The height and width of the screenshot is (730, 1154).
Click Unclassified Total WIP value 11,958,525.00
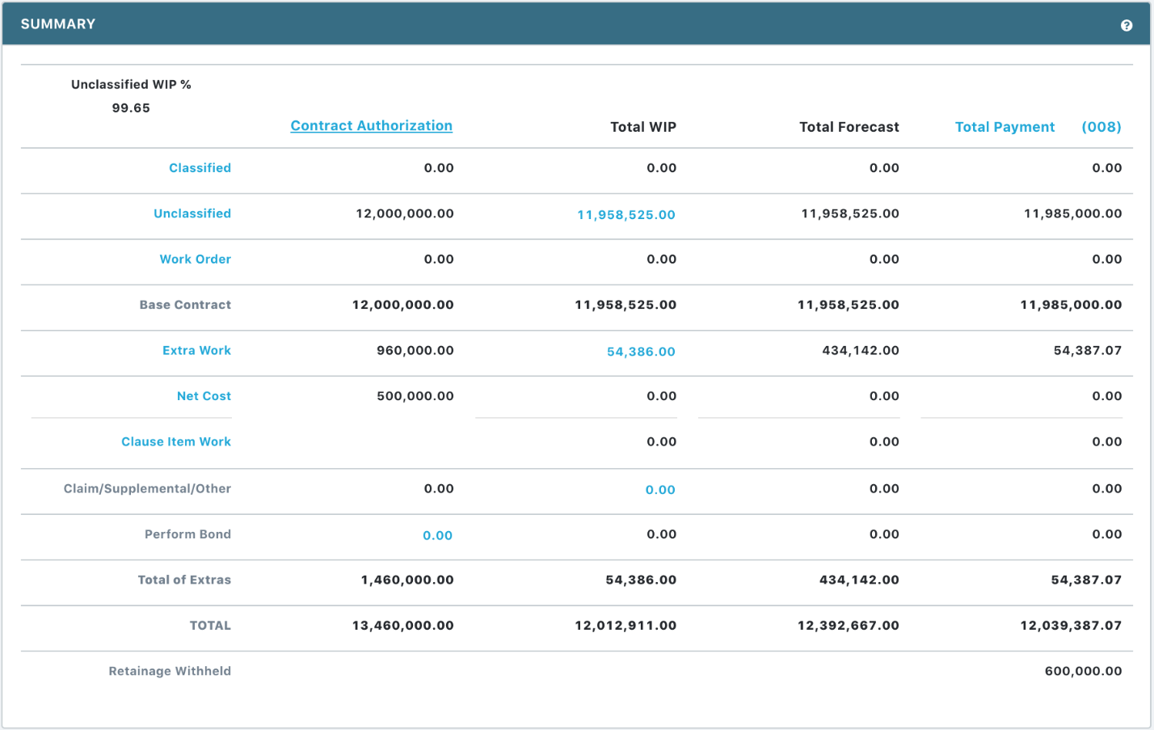[625, 215]
